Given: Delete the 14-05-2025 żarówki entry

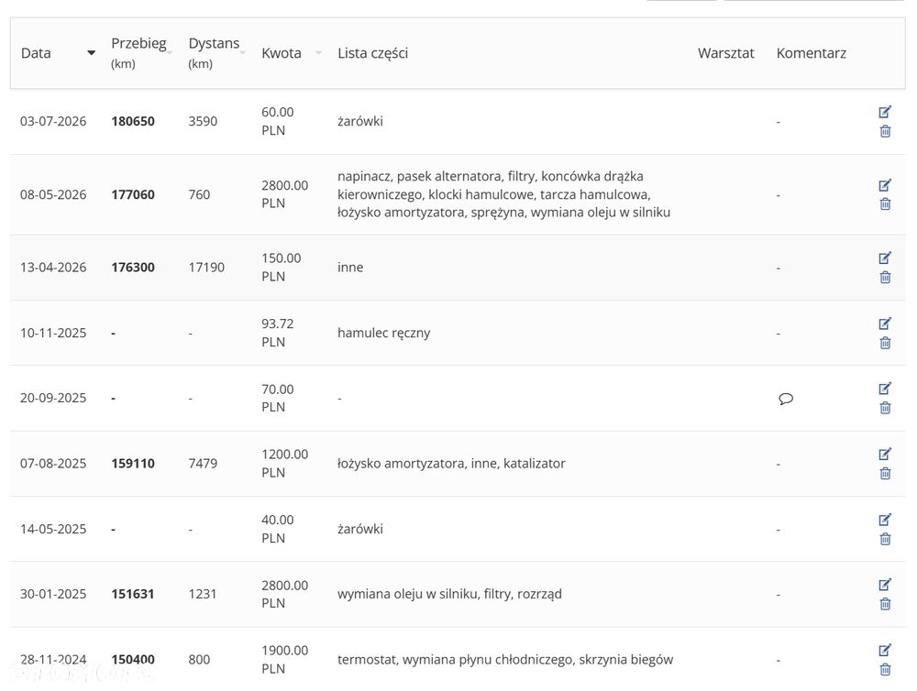Looking at the screenshot, I should click(x=885, y=539).
